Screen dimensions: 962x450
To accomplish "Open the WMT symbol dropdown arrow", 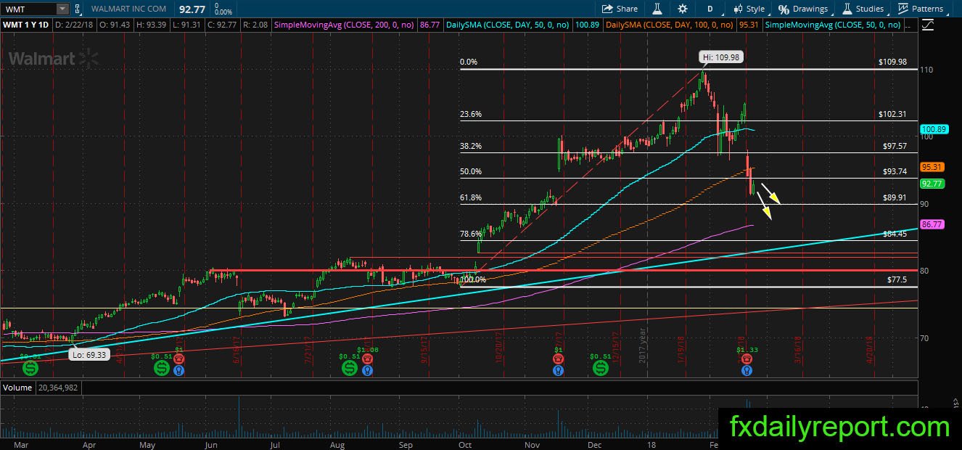I will click(x=62, y=9).
